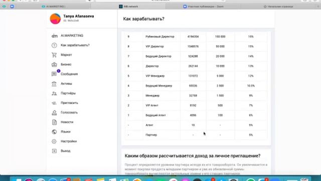Open the Партнёры section

[x=68, y=94]
